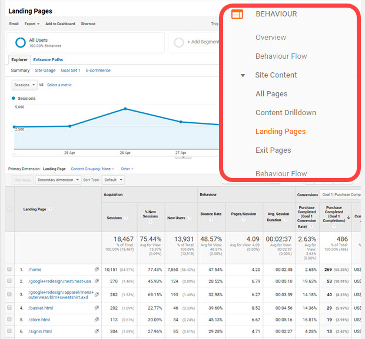Screen dimensions: 365x339
Task: Open /home page external link icon
Action: [95, 270]
